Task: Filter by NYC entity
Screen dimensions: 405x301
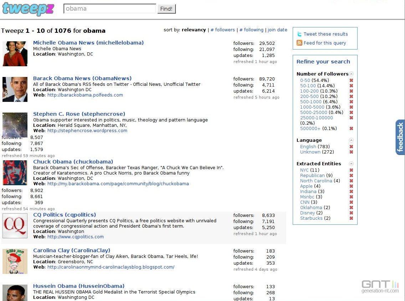Action: coord(304,170)
